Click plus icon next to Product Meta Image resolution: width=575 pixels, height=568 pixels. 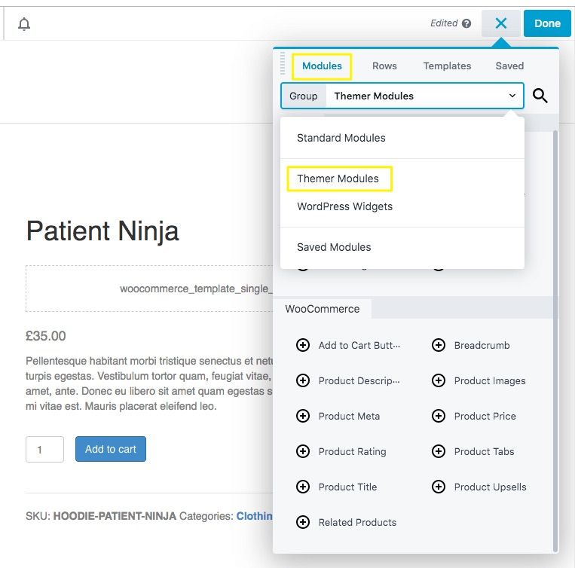[x=302, y=416]
